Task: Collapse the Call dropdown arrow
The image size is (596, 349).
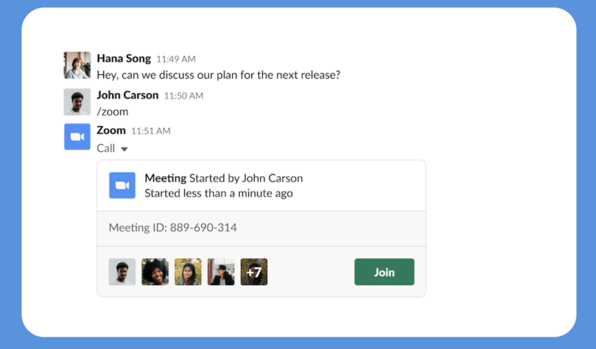Action: (x=124, y=149)
